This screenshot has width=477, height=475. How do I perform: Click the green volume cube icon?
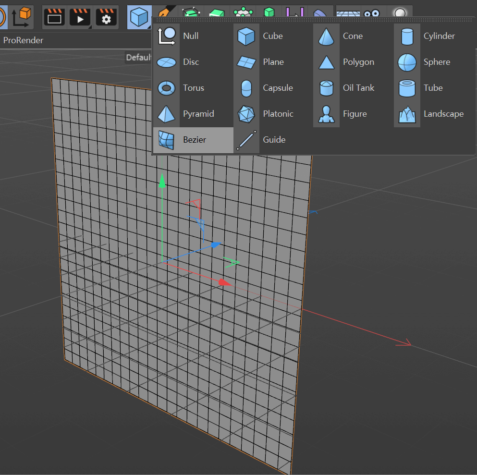[x=269, y=12]
